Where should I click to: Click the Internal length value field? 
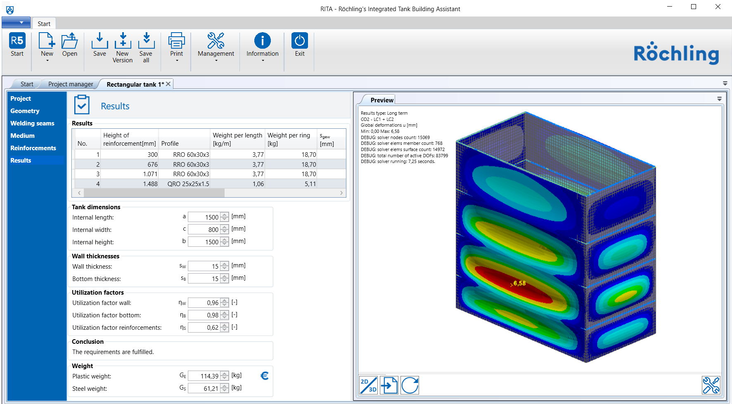(x=204, y=217)
